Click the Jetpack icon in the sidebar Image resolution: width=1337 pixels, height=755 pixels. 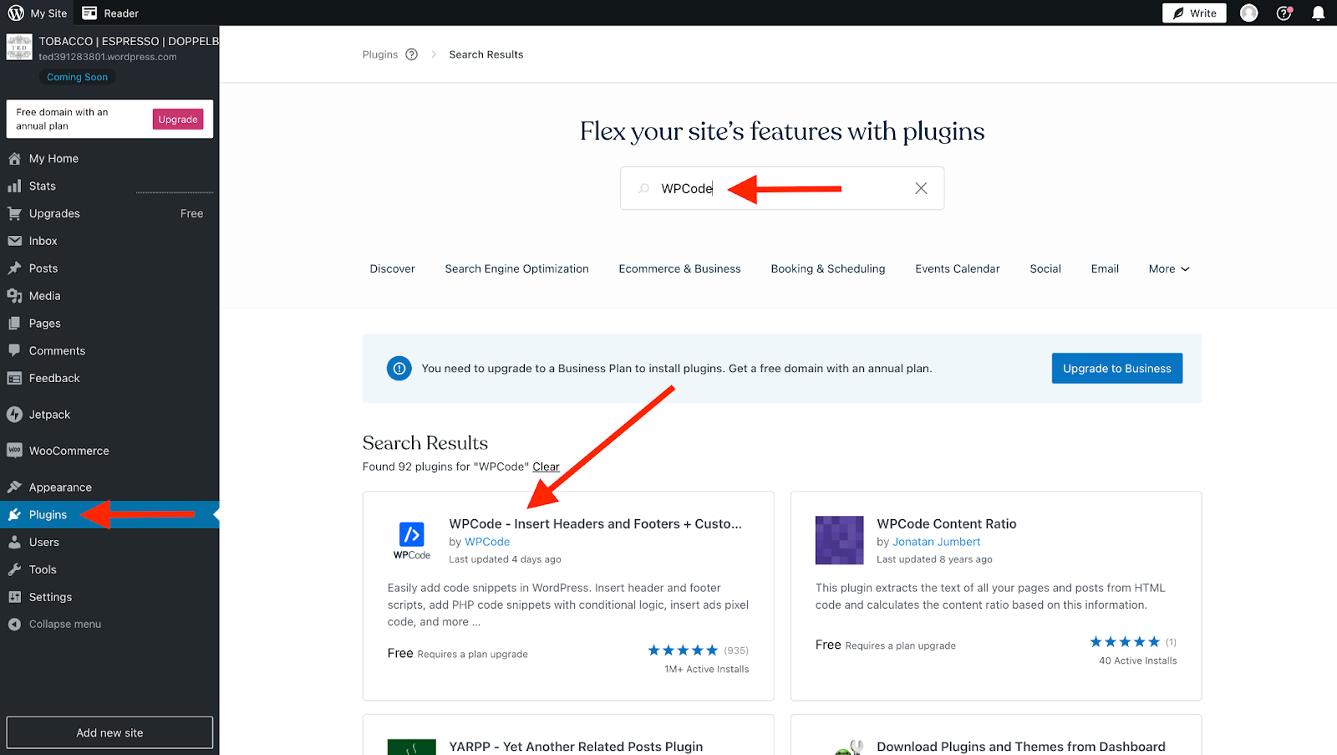click(14, 414)
